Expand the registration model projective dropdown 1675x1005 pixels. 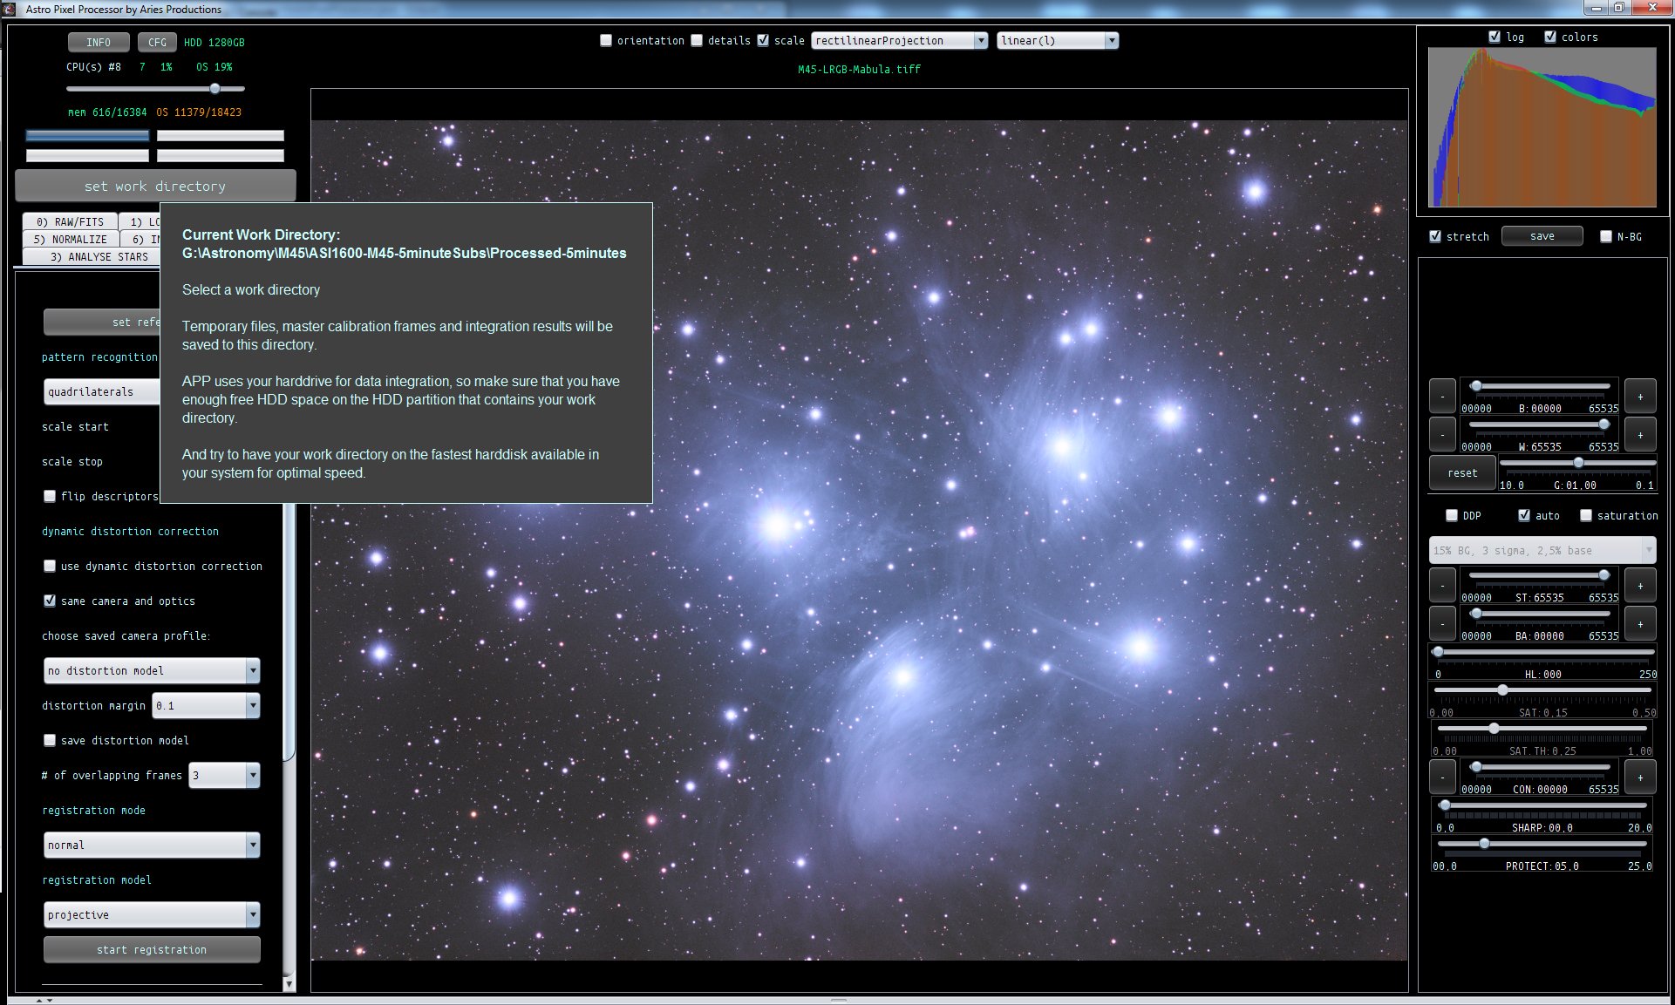click(152, 914)
